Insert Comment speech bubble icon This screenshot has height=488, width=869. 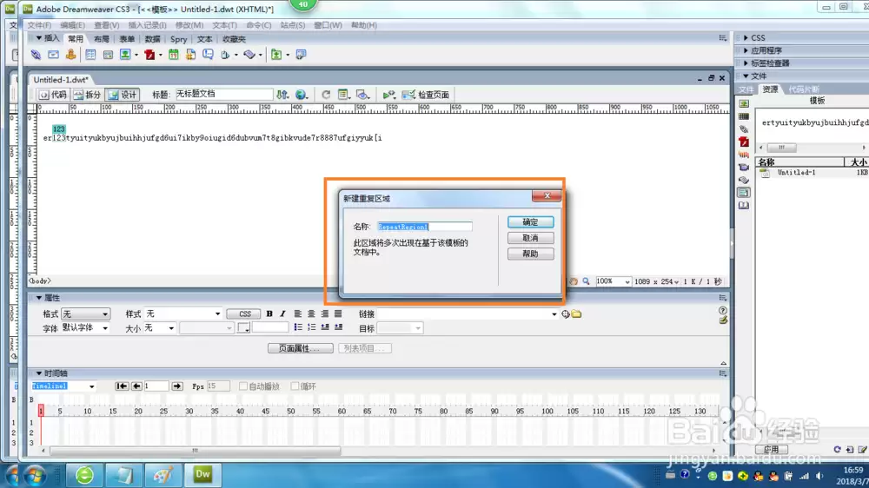click(x=208, y=55)
